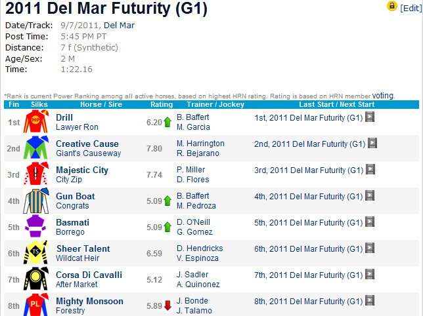
Task: Click the red down arrow beside rating 5.89
Action: point(167,306)
